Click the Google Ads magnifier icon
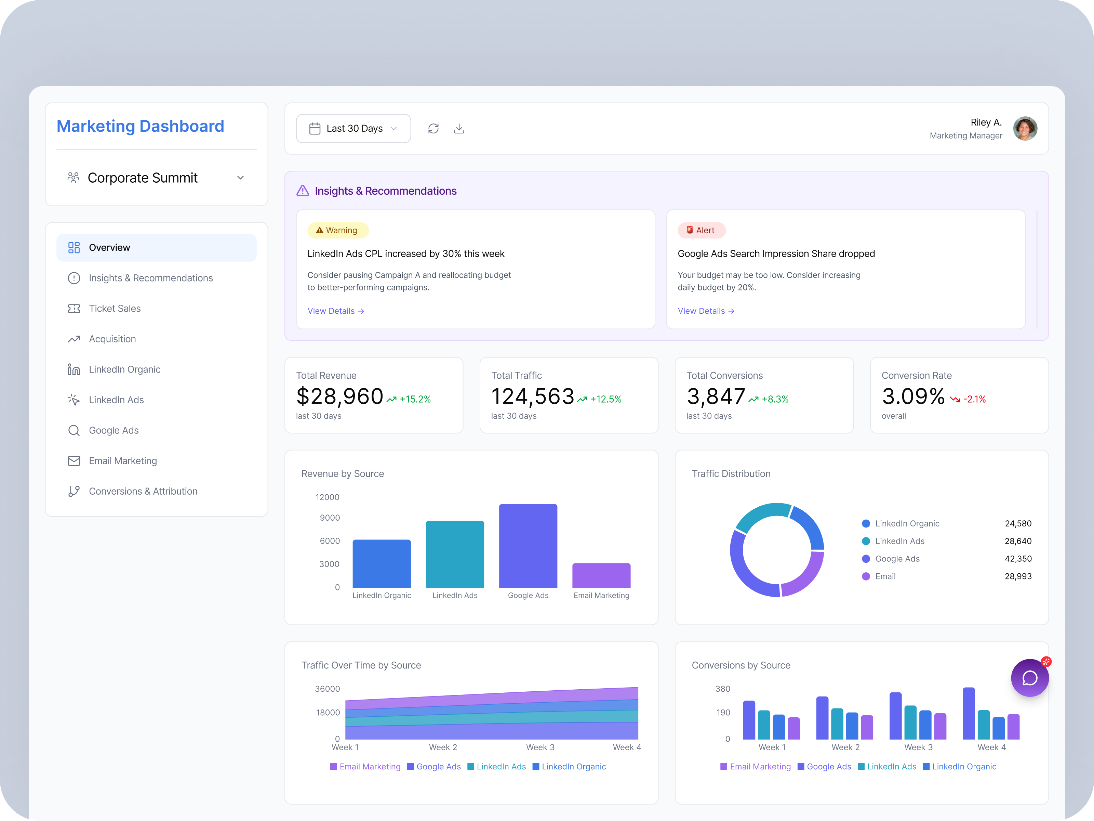The width and height of the screenshot is (1094, 821). tap(74, 431)
